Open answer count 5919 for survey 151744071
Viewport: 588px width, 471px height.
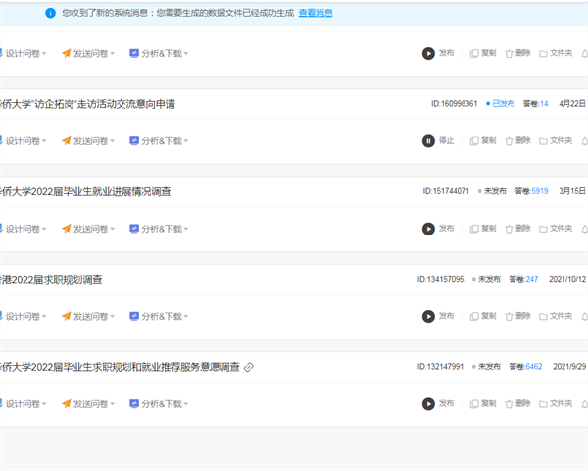(x=540, y=191)
